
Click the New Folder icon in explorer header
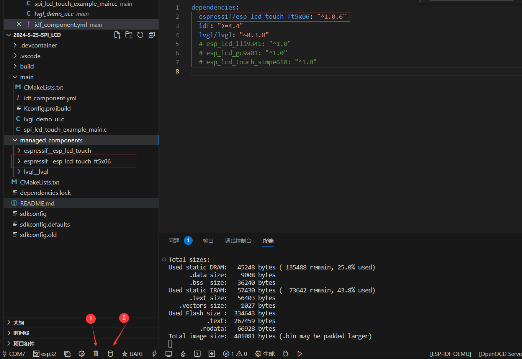coord(129,35)
